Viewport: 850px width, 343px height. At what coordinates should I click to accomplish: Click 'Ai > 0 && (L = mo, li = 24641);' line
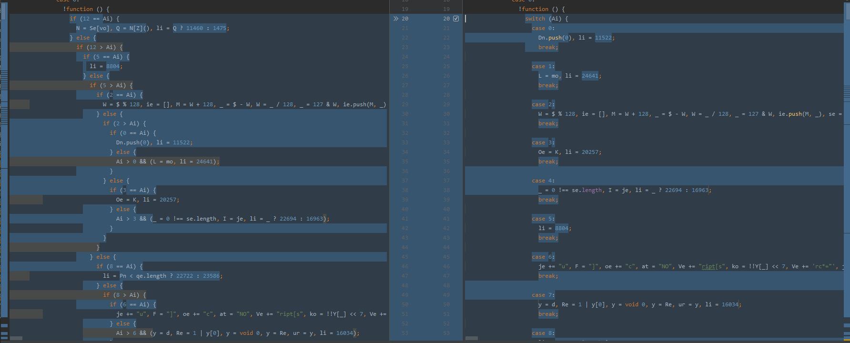pyautogui.click(x=168, y=161)
